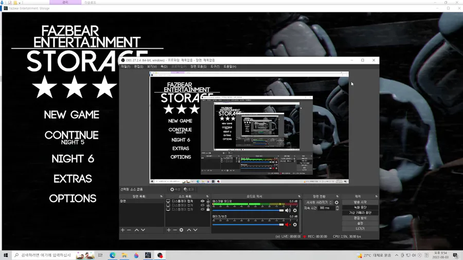Open the 파일(F) menu in OBS
This screenshot has width=463, height=260.
126,67
